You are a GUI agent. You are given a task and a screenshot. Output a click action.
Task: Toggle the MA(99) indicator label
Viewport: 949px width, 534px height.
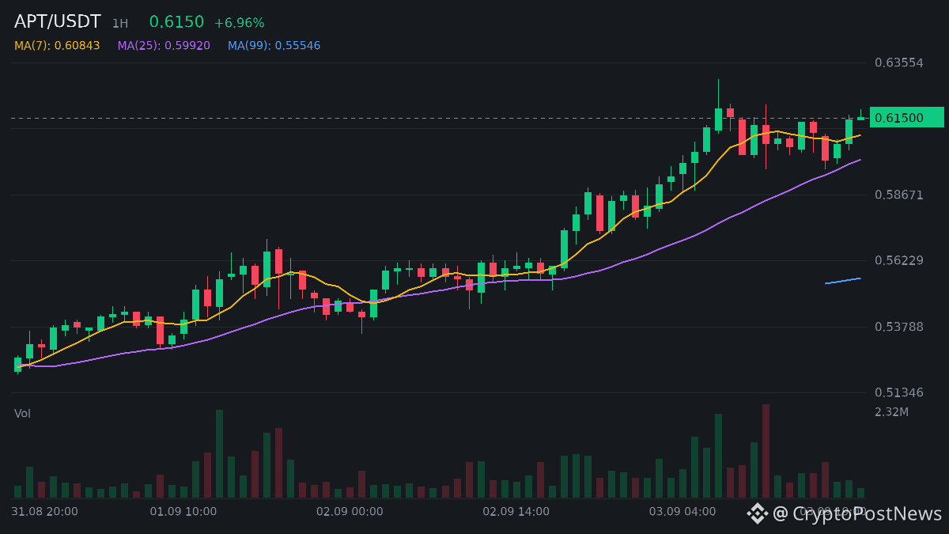(x=274, y=46)
